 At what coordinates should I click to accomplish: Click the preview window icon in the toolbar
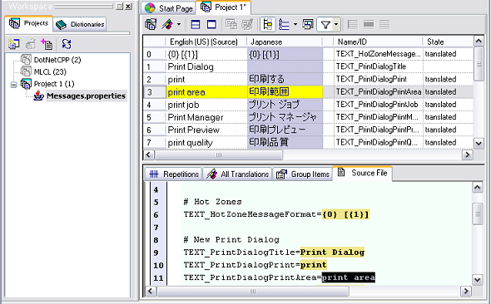(x=308, y=24)
